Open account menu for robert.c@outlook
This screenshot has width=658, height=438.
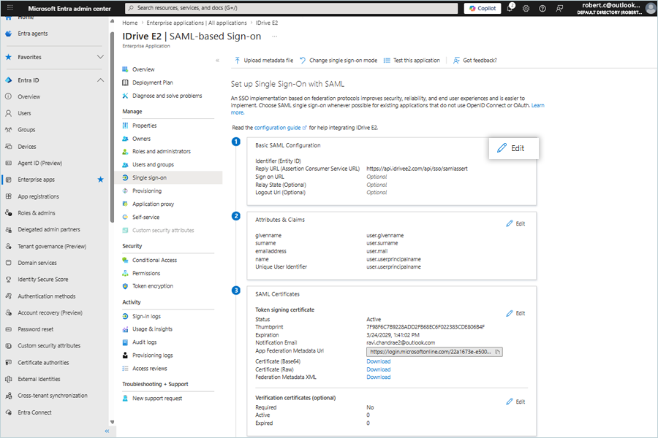click(615, 8)
